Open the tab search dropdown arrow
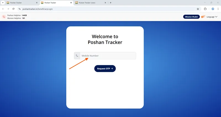This screenshot has width=221, height=117. tap(3, 3)
